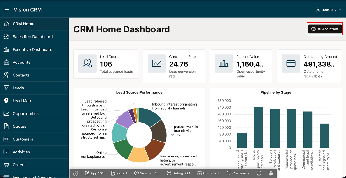This screenshot has width=346, height=178.
Task: Open the developer toolbar home icon
Action: point(75,173)
